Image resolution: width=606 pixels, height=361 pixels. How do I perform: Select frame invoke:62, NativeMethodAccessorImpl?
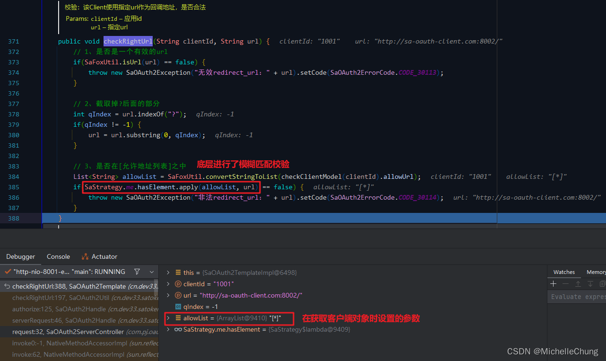click(79, 354)
